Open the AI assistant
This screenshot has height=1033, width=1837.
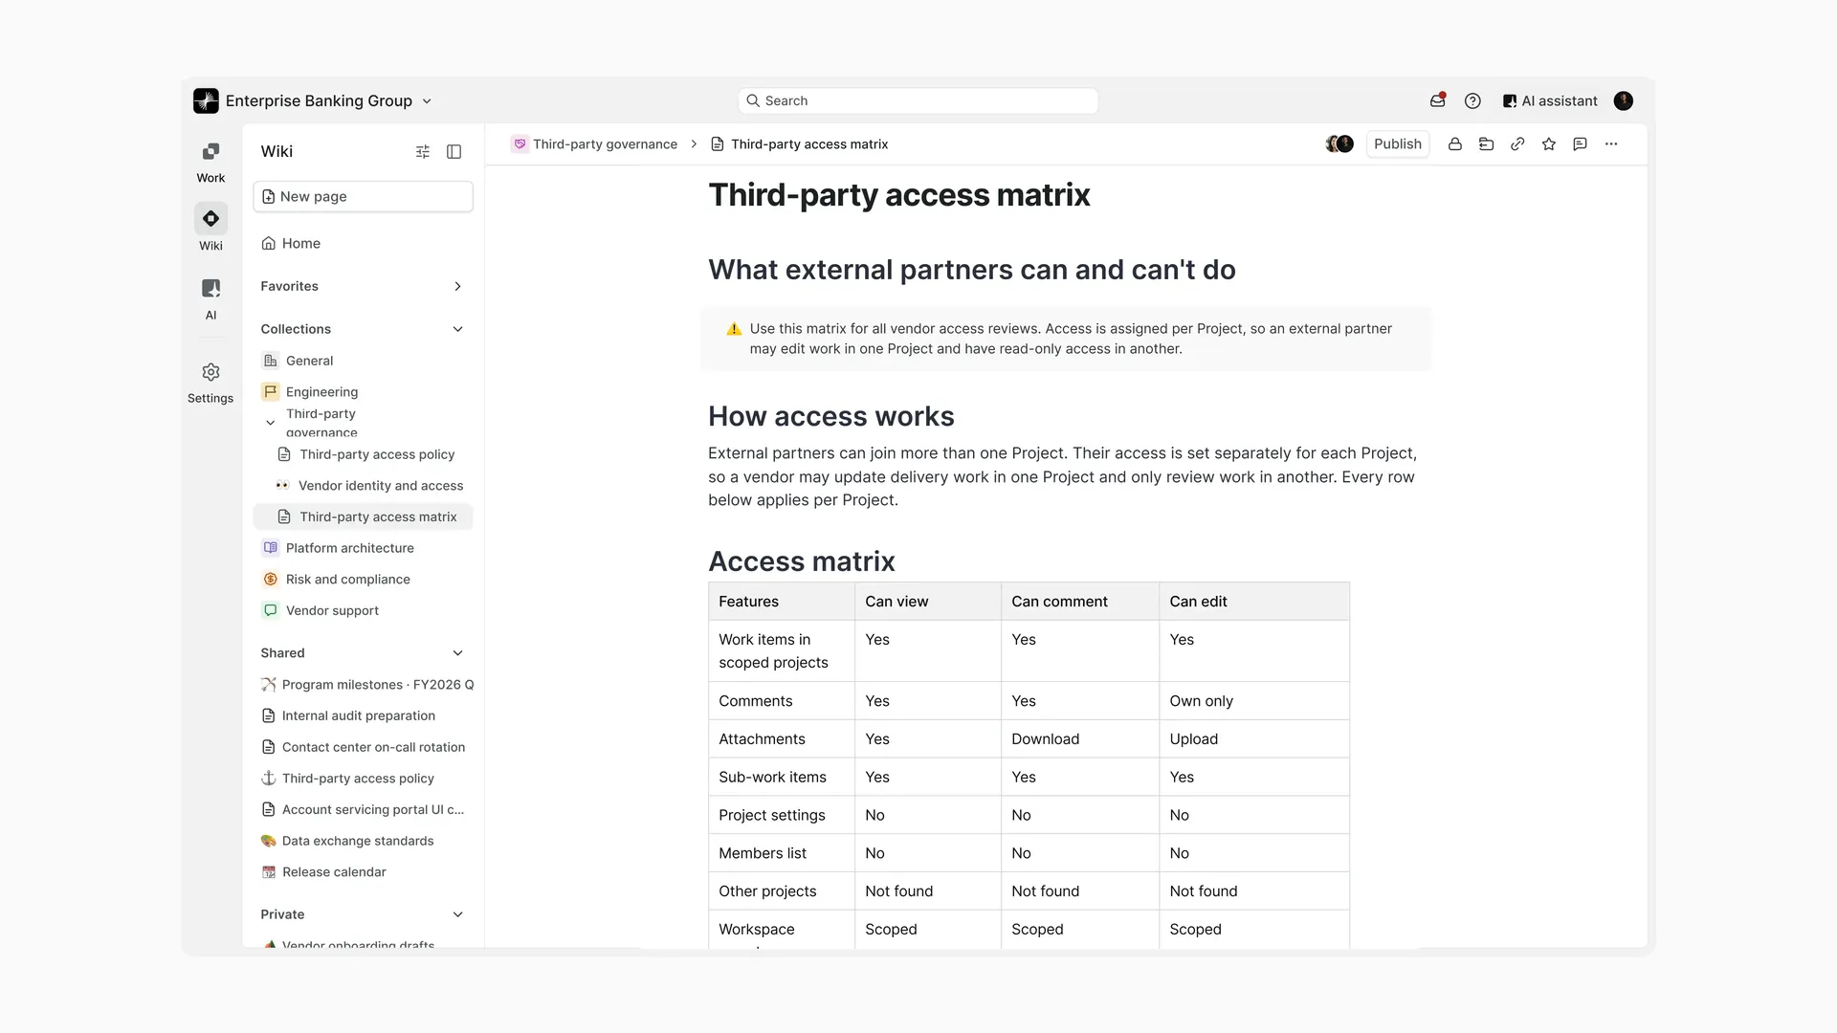click(1550, 100)
